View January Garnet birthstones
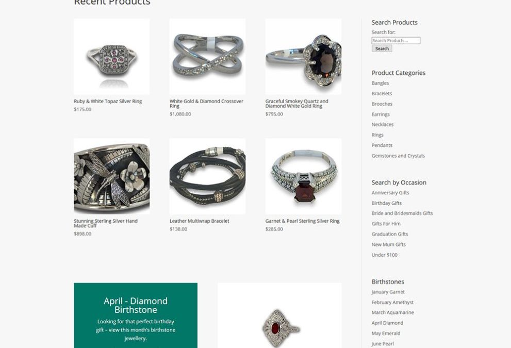The image size is (511, 348). point(388,292)
